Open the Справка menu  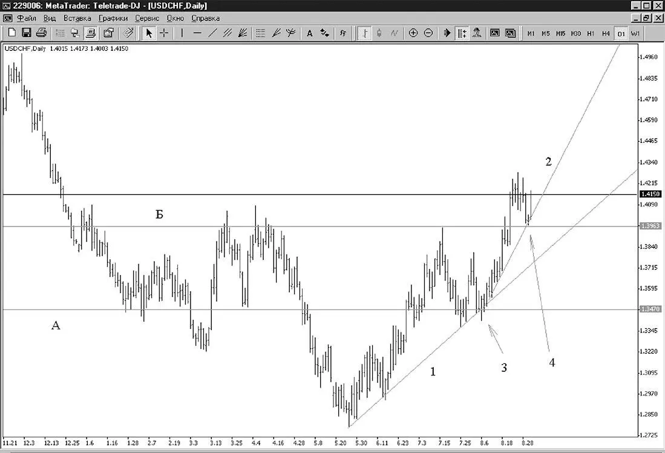(x=205, y=18)
